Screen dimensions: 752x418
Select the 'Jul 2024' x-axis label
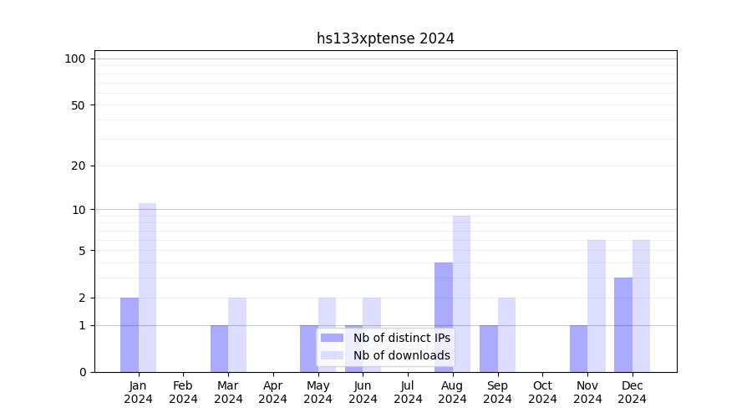pos(408,392)
